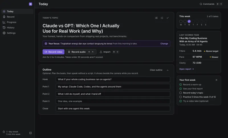
Task: Open the History sidebar item
Action: (x=17, y=27)
